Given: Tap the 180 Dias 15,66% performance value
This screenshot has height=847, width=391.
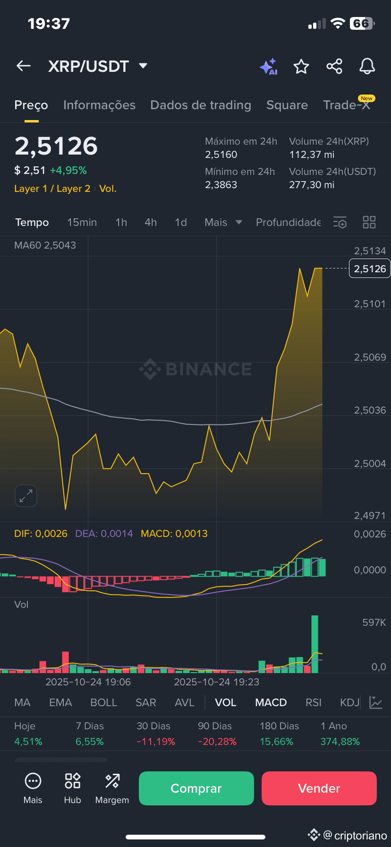Looking at the screenshot, I should pyautogui.click(x=277, y=742).
